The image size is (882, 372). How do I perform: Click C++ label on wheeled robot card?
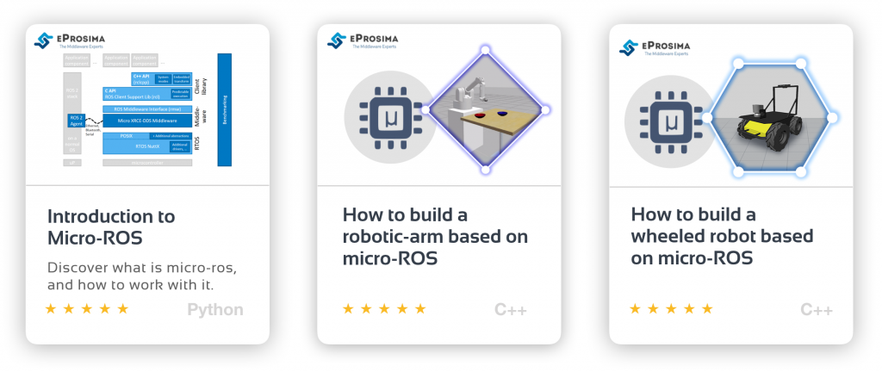(x=817, y=310)
